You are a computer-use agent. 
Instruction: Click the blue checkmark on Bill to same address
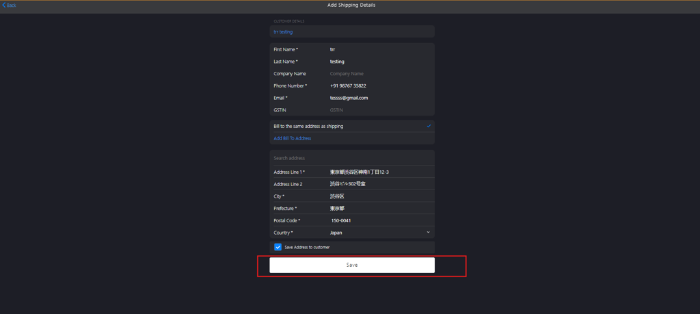tap(429, 127)
